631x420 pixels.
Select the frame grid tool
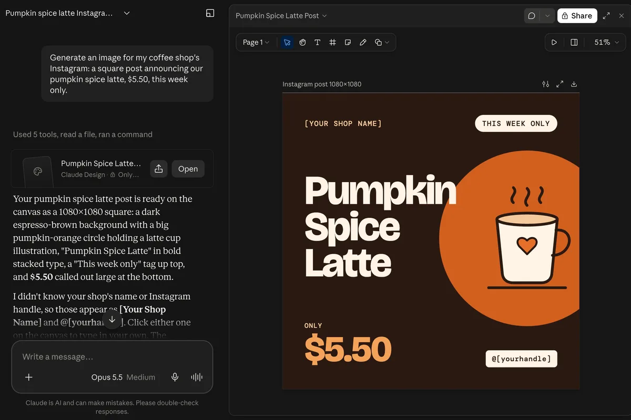tap(332, 43)
